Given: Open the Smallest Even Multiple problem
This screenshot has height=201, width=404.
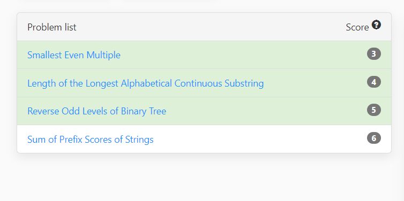Looking at the screenshot, I should click(74, 55).
